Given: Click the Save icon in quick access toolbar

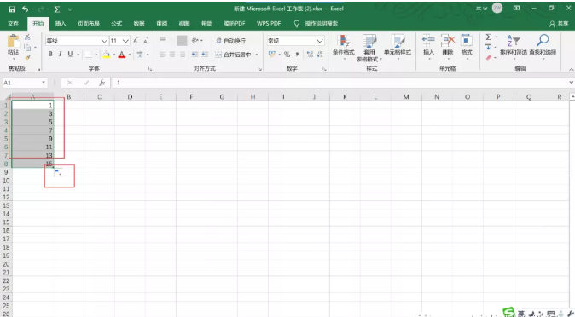Looking at the screenshot, I should coord(12,9).
